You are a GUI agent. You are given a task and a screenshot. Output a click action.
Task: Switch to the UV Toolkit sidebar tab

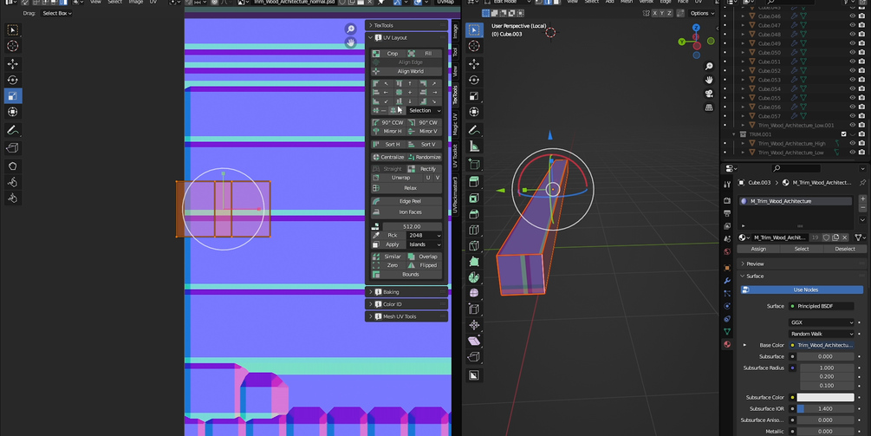[x=455, y=156]
